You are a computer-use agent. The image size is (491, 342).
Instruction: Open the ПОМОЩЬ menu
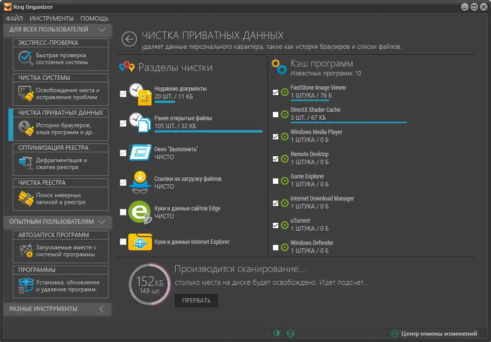pos(94,18)
